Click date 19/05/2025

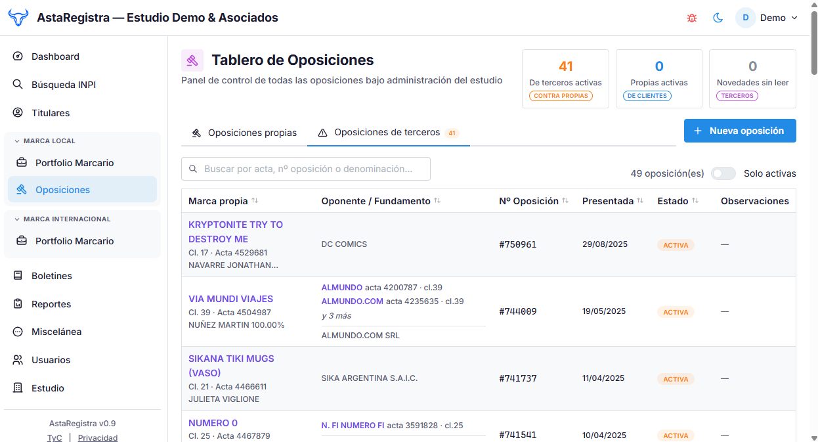(x=605, y=311)
